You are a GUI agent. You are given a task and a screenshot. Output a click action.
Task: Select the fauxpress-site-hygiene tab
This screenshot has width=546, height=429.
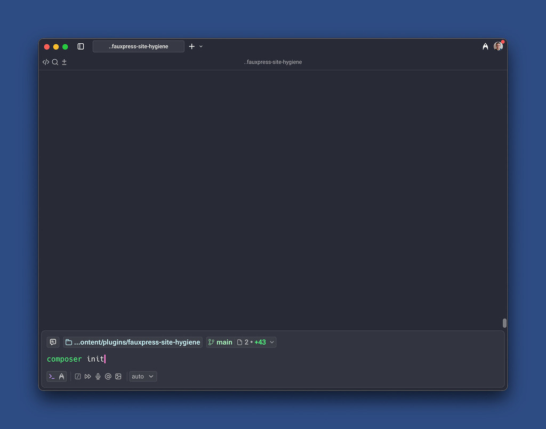click(138, 46)
